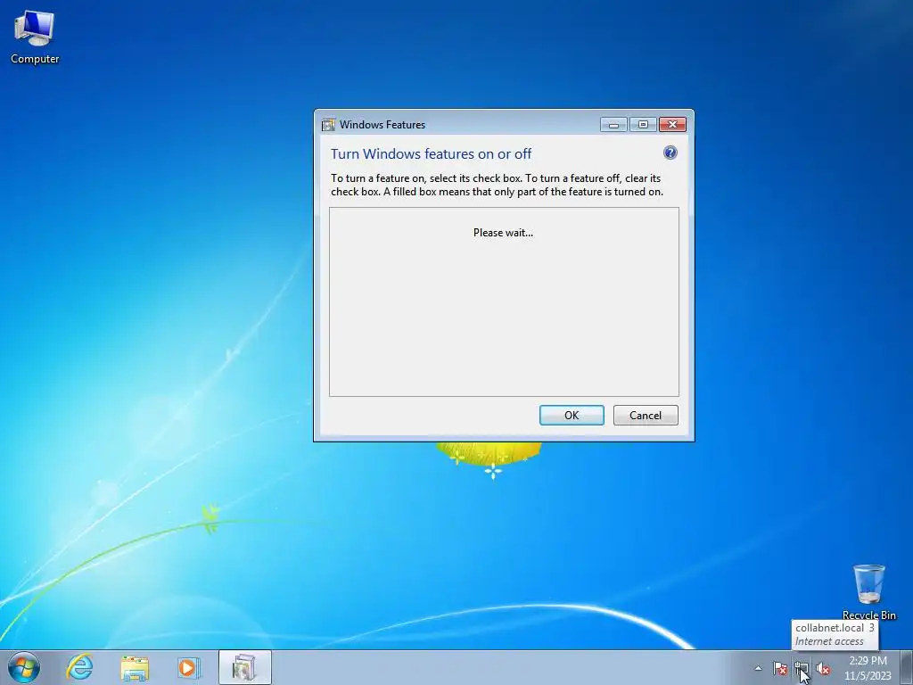
Task: Click the network tray icon
Action: [x=802, y=668]
